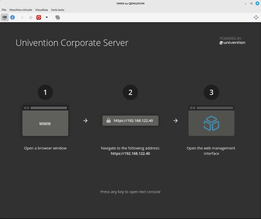Toggle fullscreen with the arrows icon
The width and height of the screenshot is (261, 219).
pos(256,17)
